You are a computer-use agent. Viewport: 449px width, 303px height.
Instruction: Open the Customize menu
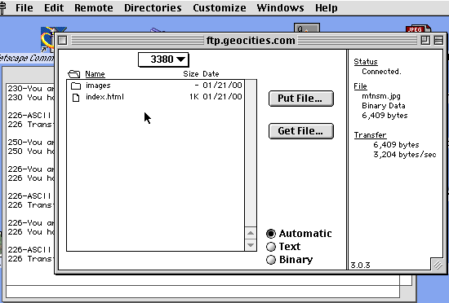point(220,7)
